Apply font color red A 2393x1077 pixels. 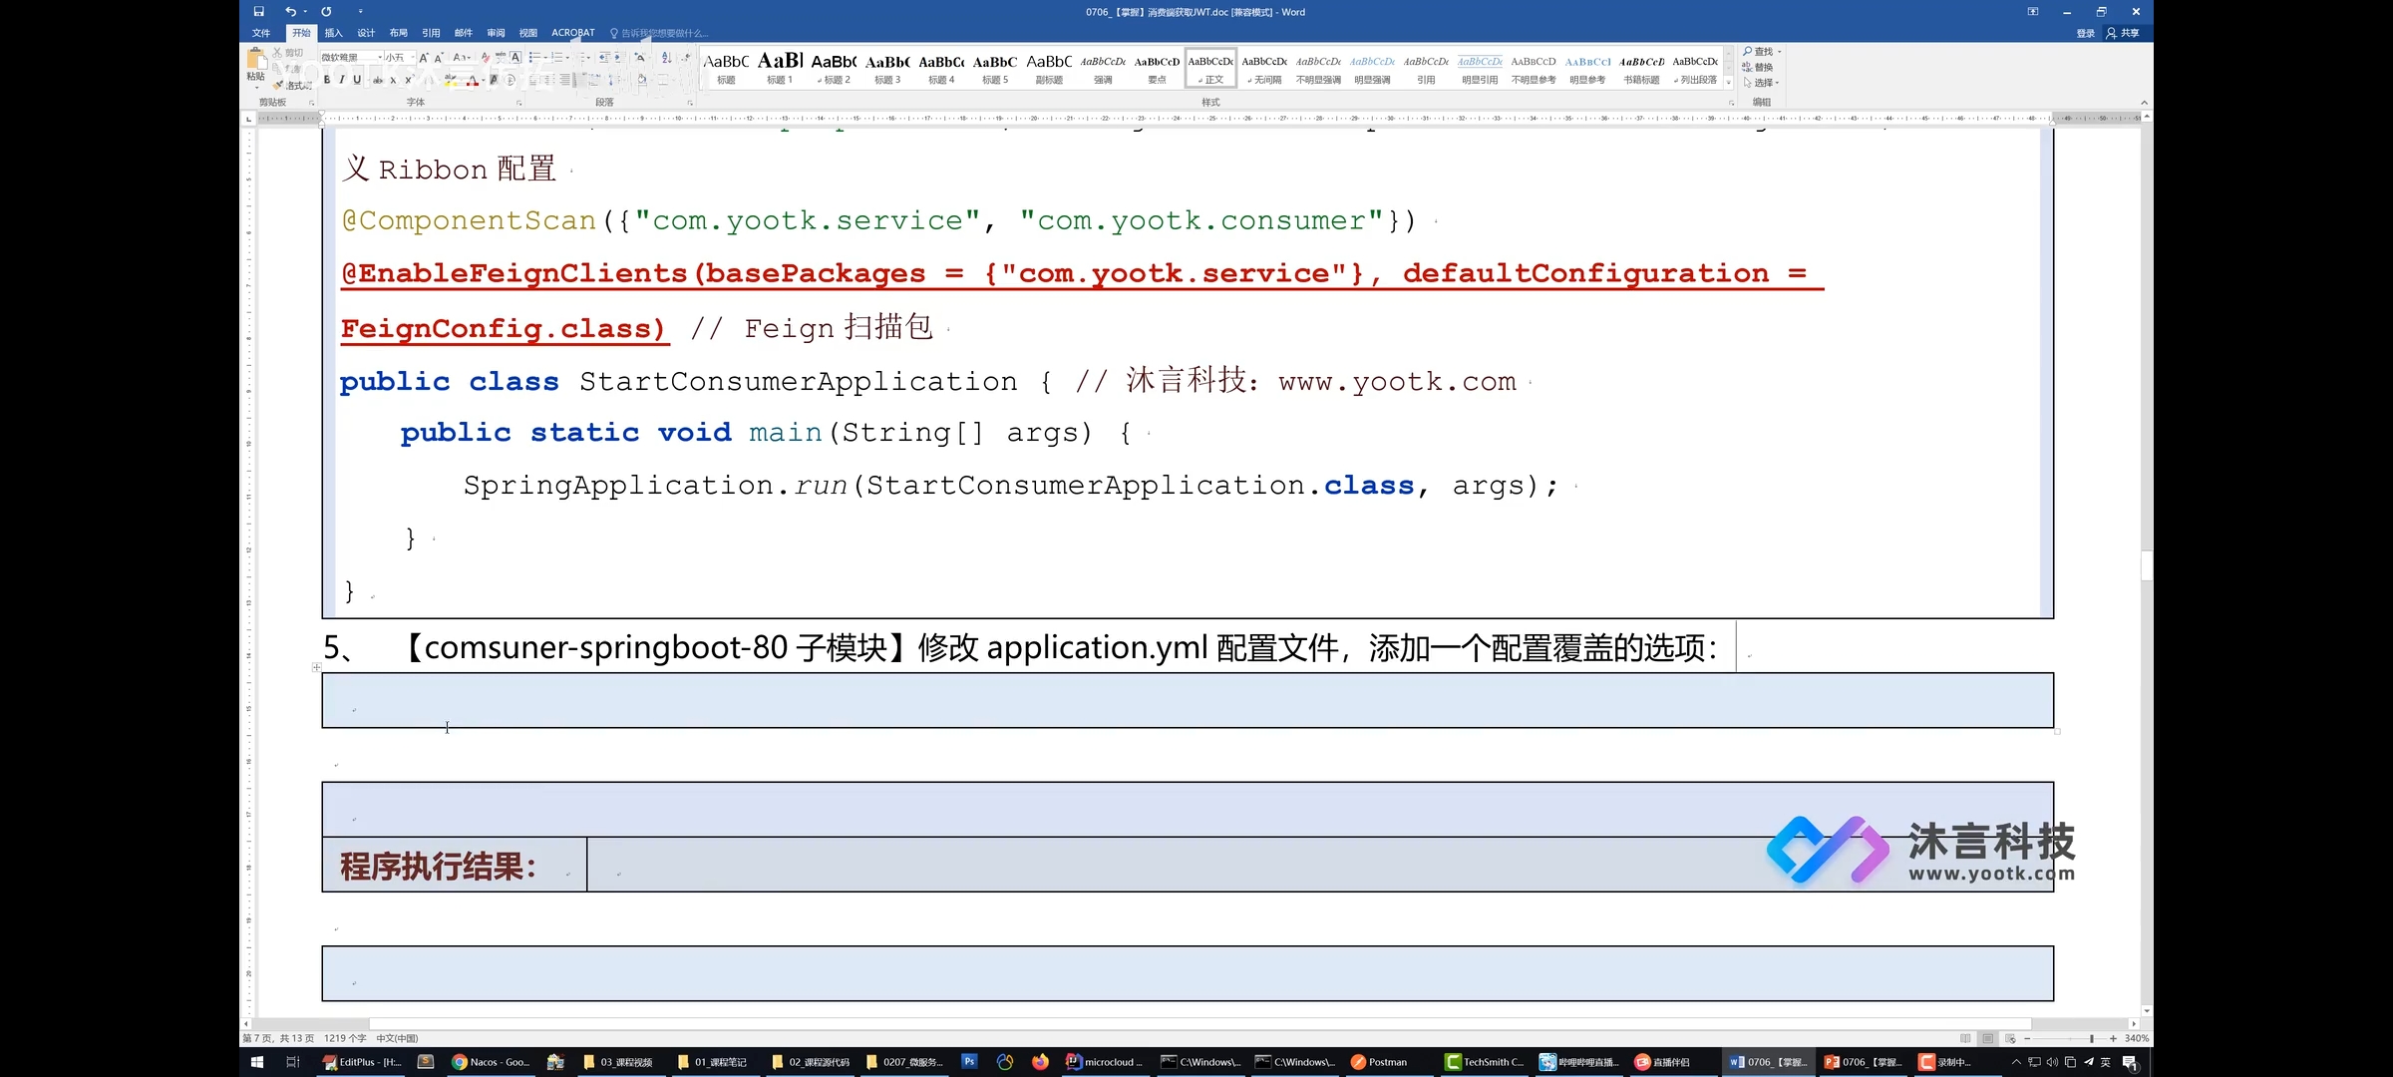(474, 80)
